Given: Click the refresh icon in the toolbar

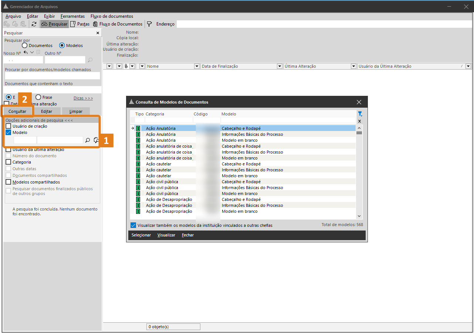Looking at the screenshot, I should coord(34,24).
